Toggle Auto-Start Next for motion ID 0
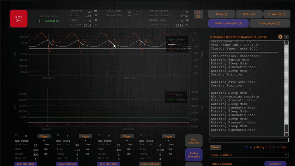Image resolution: width=295 pixels, height=166 pixels. coord(26,164)
